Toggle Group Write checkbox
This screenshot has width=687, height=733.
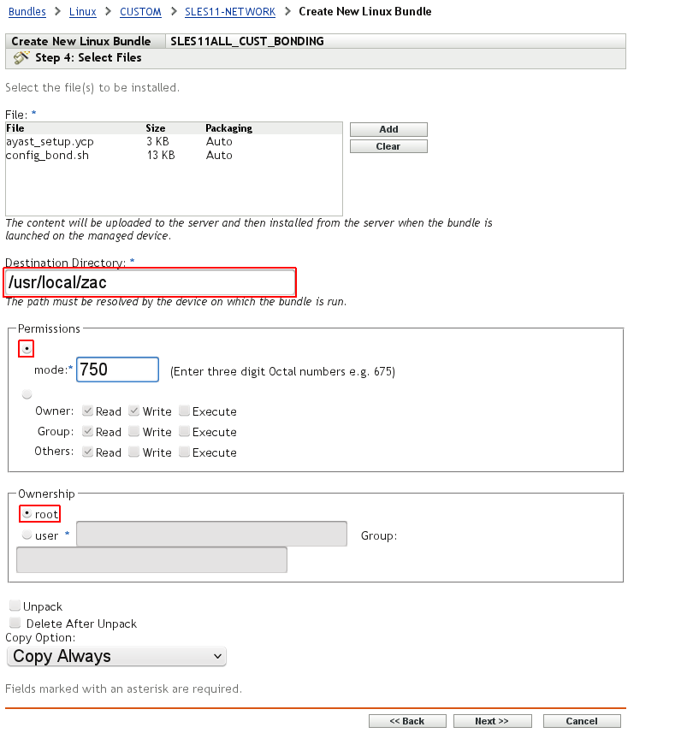pos(133,431)
